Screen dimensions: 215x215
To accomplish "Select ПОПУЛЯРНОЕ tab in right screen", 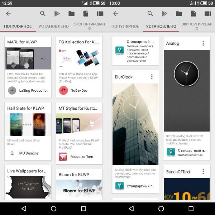I will [125, 26].
